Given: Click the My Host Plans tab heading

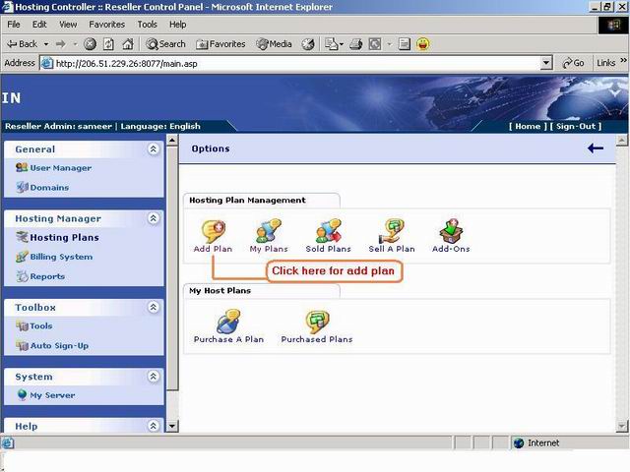Looking at the screenshot, I should 220,290.
